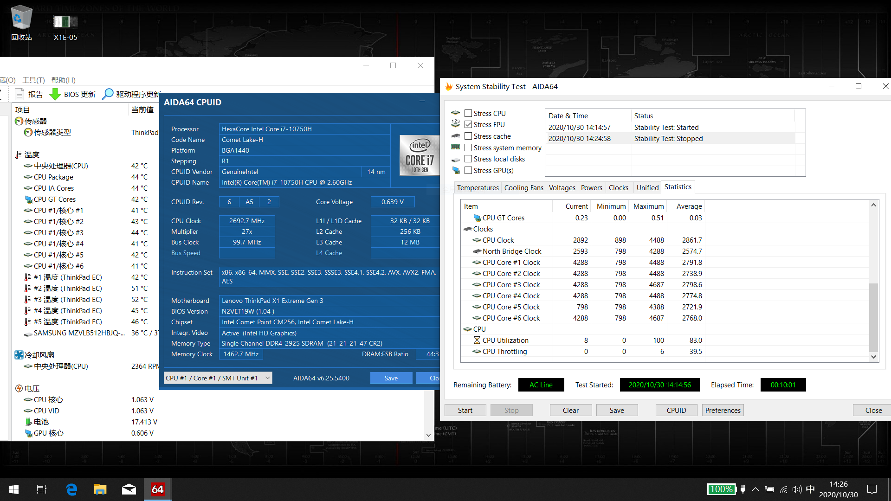Image resolution: width=891 pixels, height=501 pixels.
Task: Click scroll-down arrow in statistics list
Action: pyautogui.click(x=873, y=357)
